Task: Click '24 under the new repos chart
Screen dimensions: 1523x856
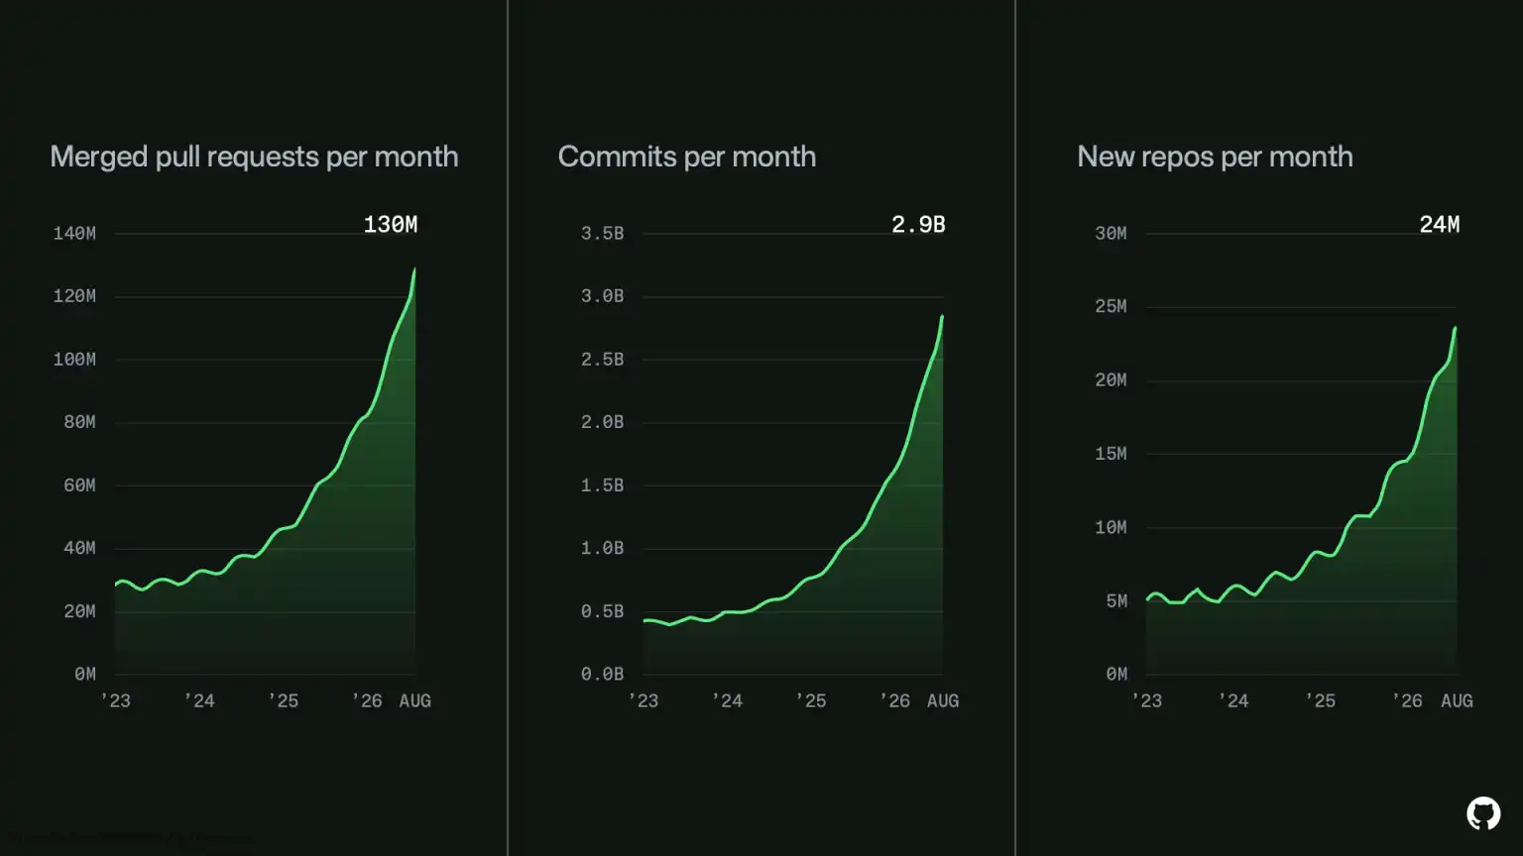Action: [1233, 700]
